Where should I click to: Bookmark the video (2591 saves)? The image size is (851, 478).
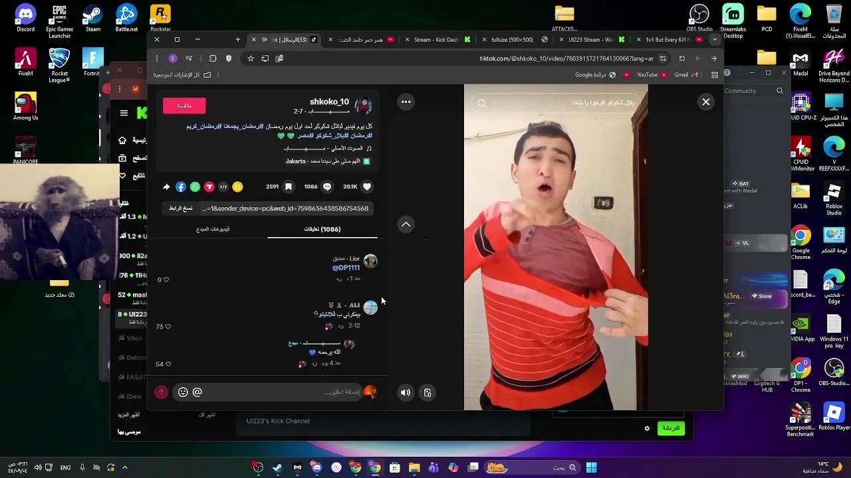click(x=289, y=187)
